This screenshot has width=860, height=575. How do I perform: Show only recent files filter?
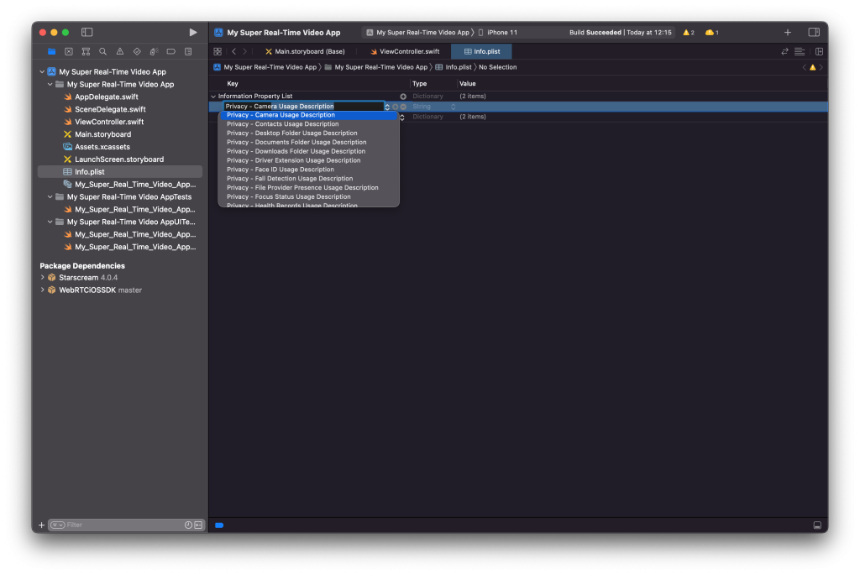(188, 525)
